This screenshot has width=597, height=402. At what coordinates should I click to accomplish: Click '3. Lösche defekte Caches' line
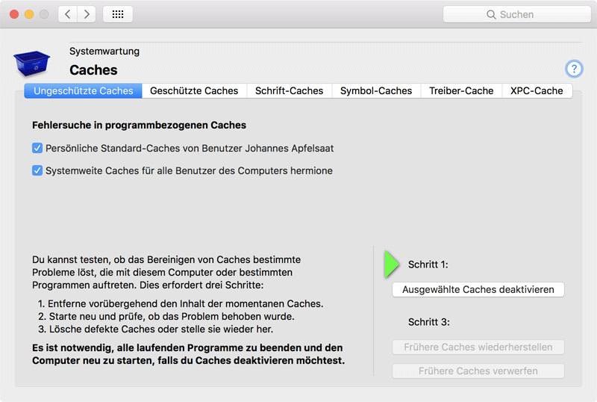[x=155, y=329]
